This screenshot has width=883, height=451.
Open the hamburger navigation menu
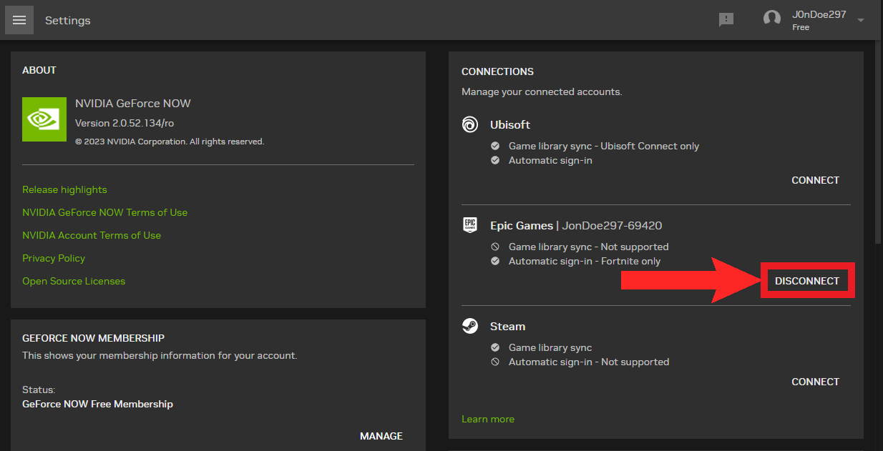click(19, 20)
